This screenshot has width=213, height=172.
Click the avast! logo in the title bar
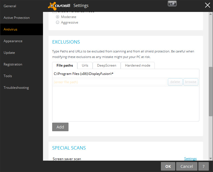tap(59, 6)
